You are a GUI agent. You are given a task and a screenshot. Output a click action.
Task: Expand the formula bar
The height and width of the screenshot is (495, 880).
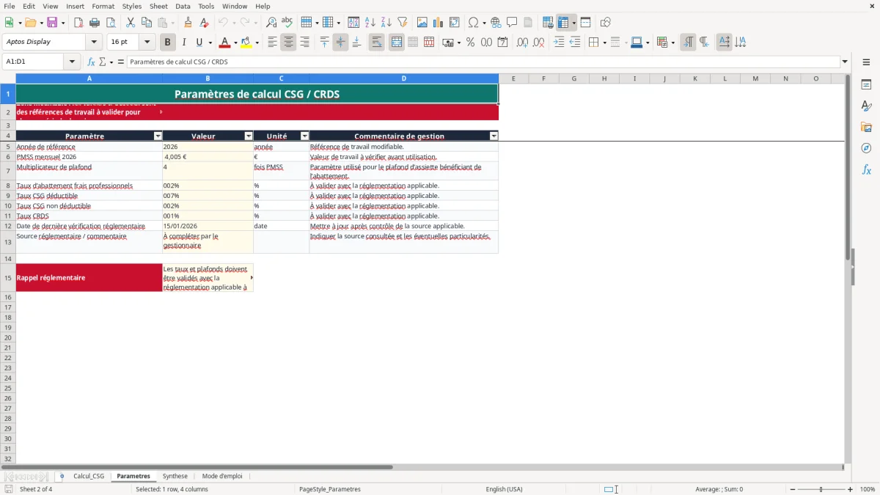[845, 62]
